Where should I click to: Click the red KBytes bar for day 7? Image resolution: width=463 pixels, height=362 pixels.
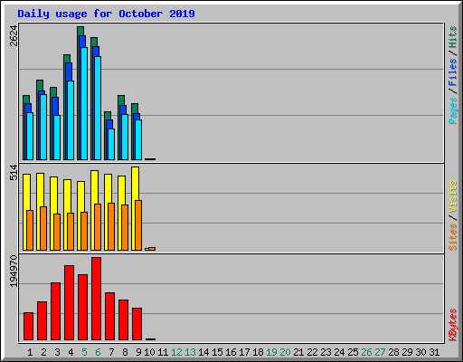pos(109,316)
